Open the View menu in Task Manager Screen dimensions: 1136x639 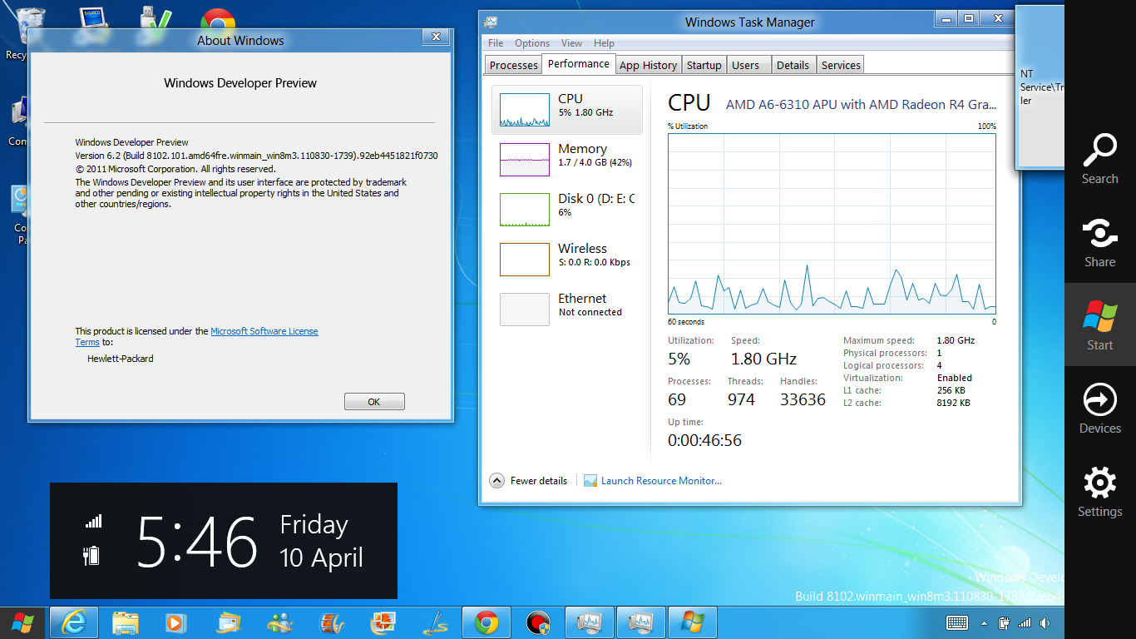pyautogui.click(x=571, y=43)
